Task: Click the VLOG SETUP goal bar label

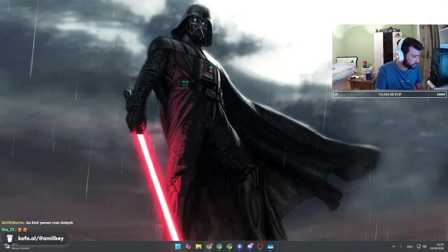Action: (x=390, y=94)
